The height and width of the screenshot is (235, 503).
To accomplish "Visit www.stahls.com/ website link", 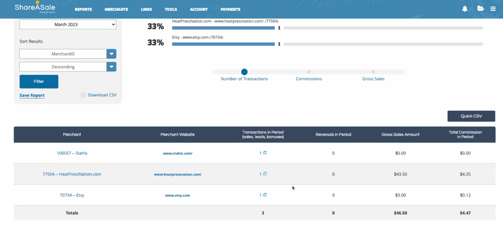I will pos(178,153).
